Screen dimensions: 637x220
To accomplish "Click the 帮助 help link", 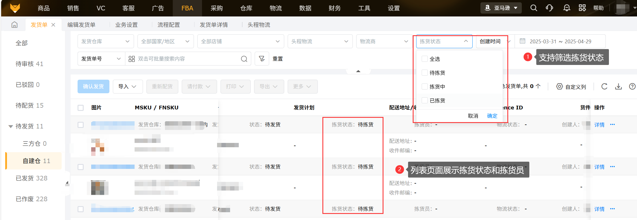I will (599, 8).
